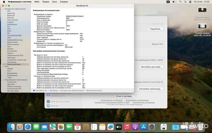The image size is (212, 133).
Task: Open Calendar showing 9 in Dock
Action: (77, 127)
